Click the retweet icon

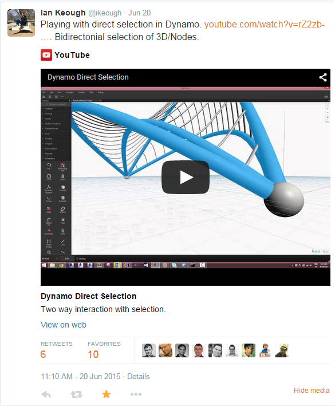coord(77,395)
